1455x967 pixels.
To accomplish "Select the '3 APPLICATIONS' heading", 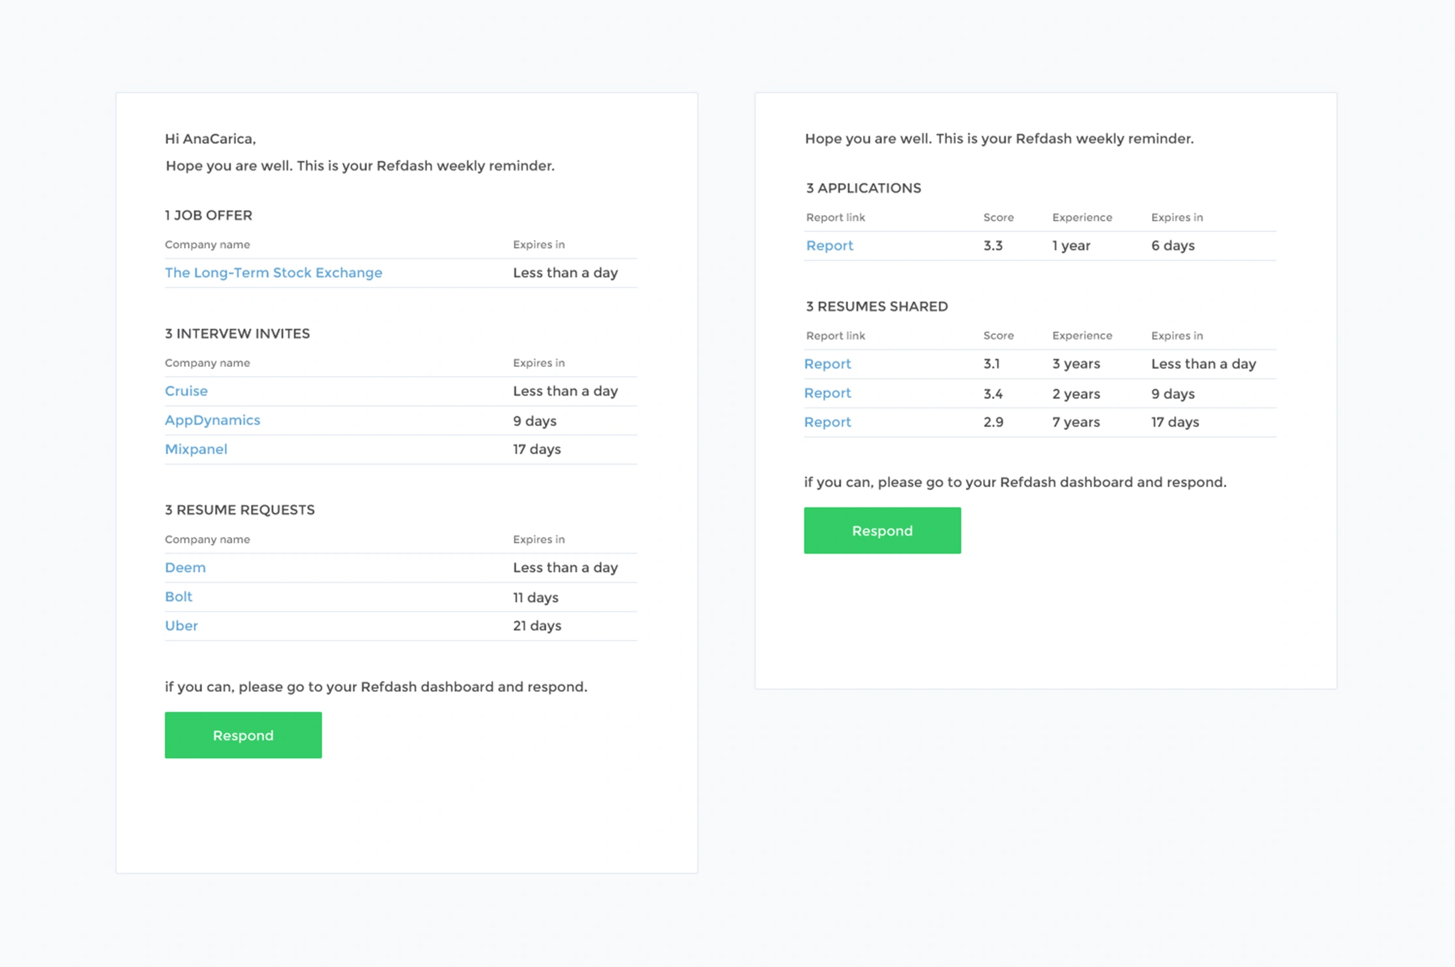I will [863, 188].
